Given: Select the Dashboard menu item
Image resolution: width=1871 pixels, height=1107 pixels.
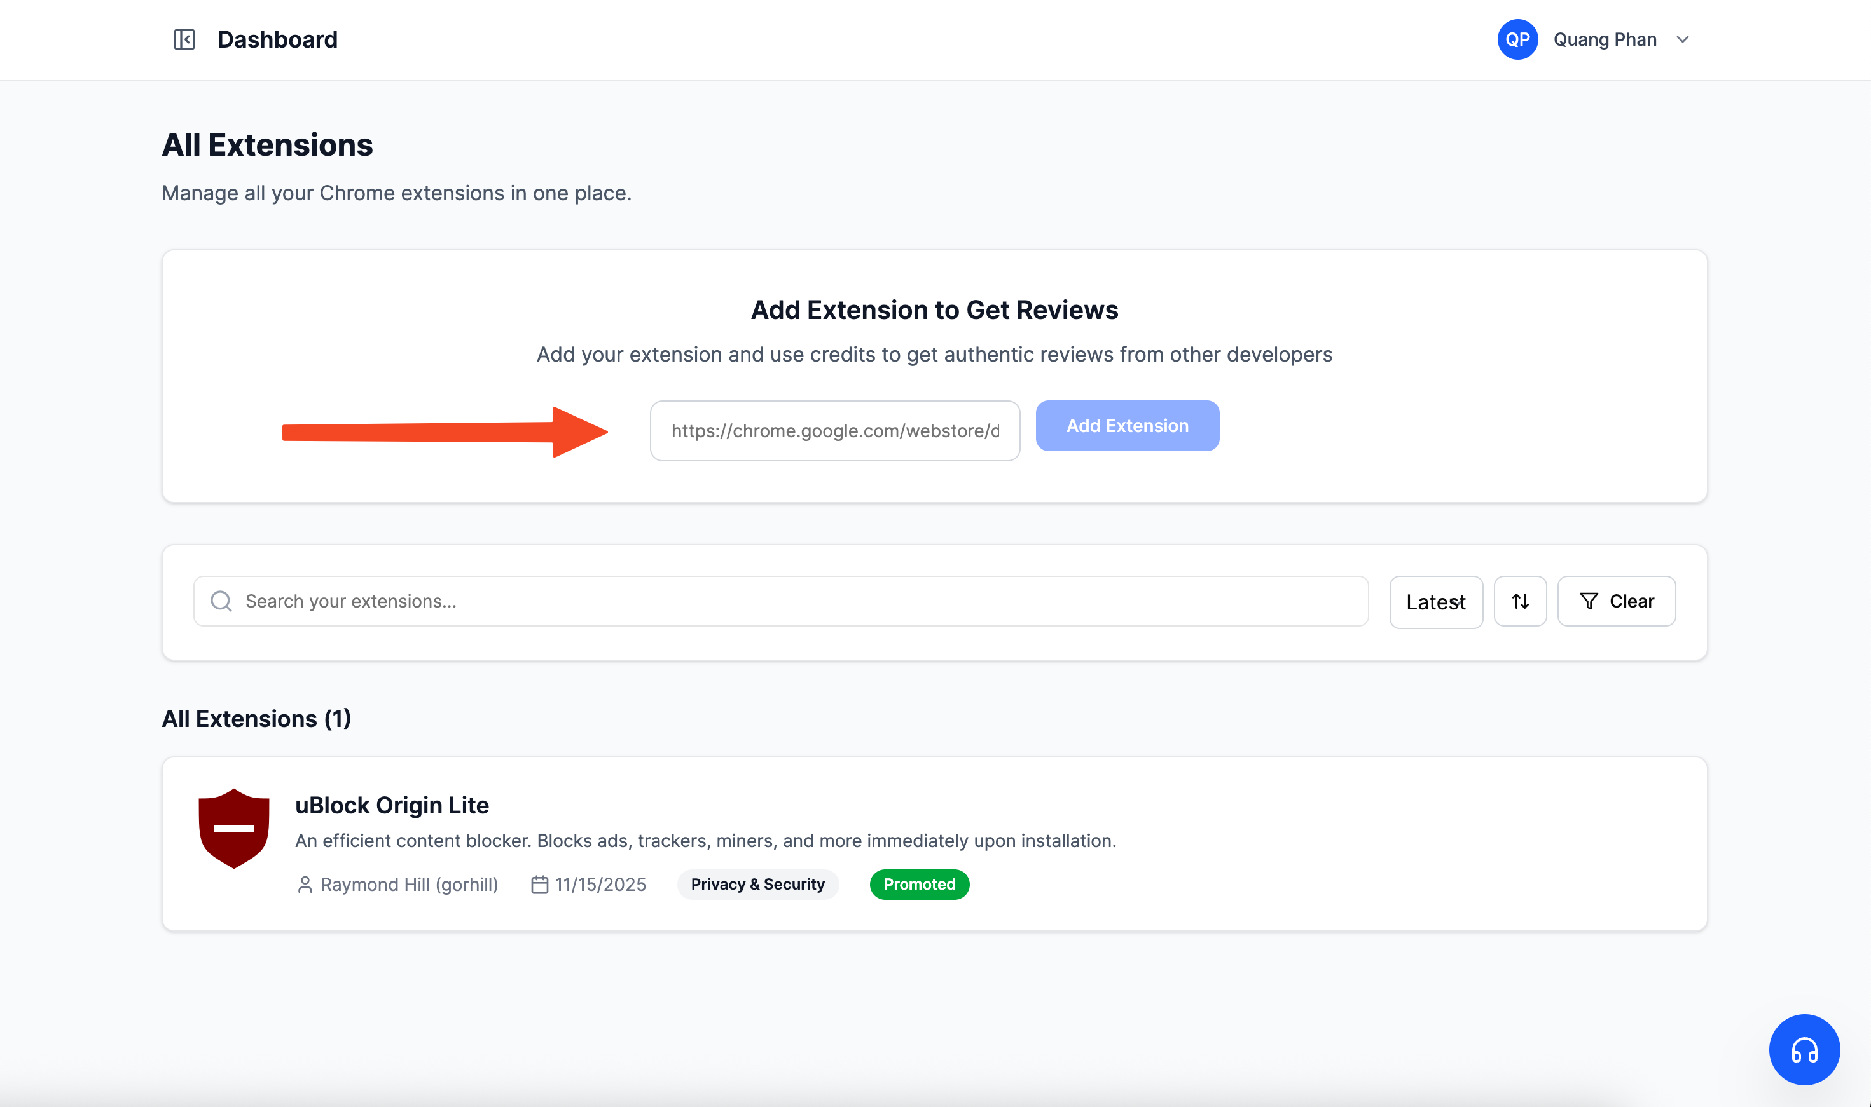Looking at the screenshot, I should tap(277, 39).
